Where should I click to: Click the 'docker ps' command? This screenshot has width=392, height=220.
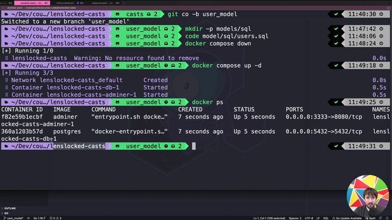tap(208, 102)
